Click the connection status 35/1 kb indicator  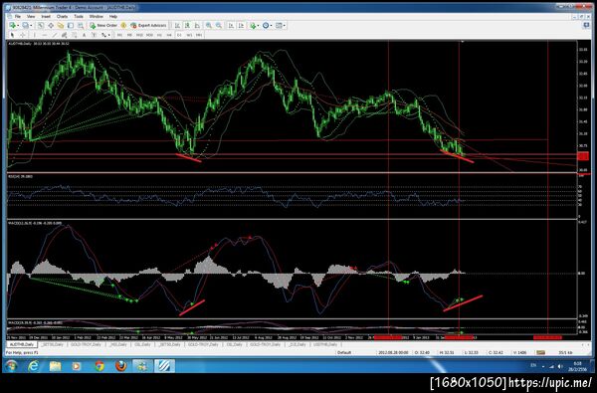[564, 352]
